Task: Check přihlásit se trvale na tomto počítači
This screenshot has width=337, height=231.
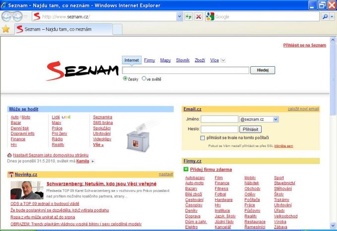Action: [202, 138]
